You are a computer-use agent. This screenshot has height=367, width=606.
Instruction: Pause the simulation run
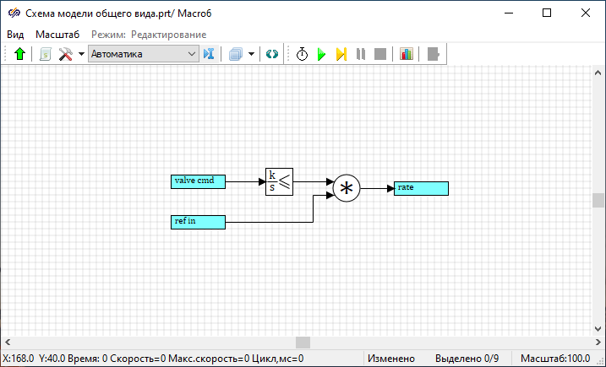(x=361, y=54)
